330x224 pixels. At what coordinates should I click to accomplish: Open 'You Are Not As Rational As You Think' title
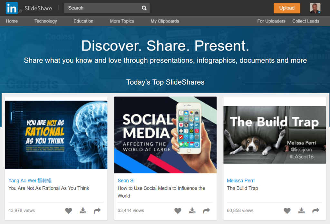(x=49, y=188)
